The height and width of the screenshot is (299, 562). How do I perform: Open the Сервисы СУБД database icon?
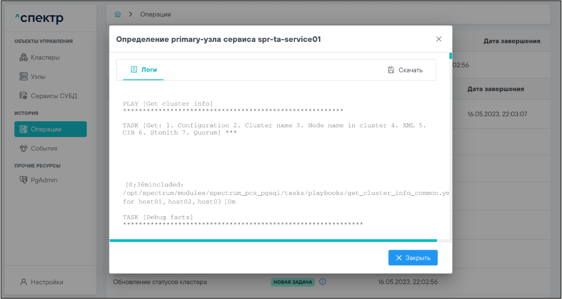click(23, 96)
